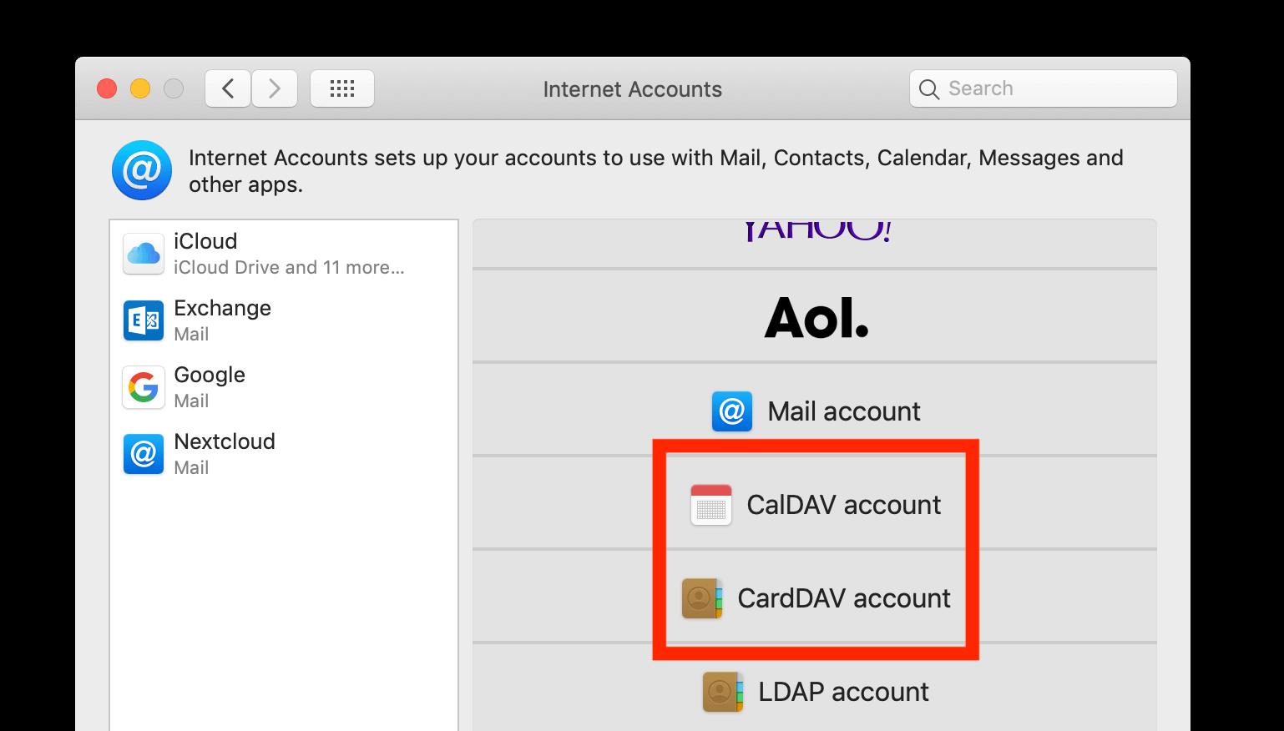The image size is (1284, 731).
Task: Choose the CalDAV account label
Action: pyautogui.click(x=843, y=505)
